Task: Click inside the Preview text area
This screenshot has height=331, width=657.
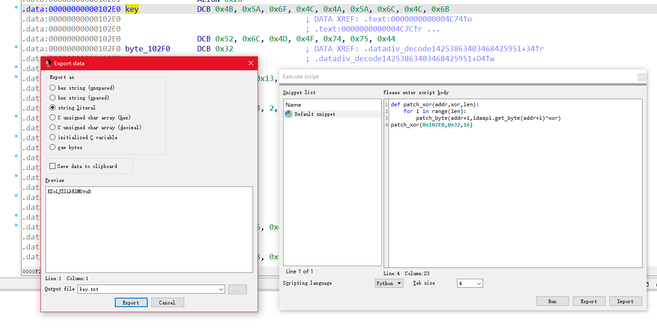Action: [x=149, y=230]
